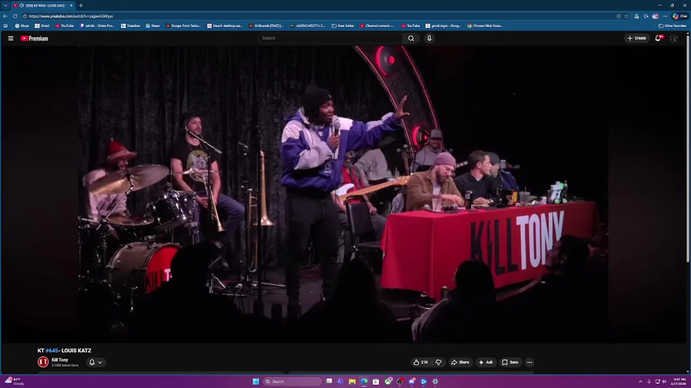
Task: Open News bookmark
Action: tap(152, 26)
